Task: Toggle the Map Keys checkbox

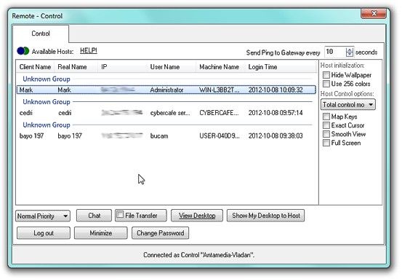Action: tap(326, 117)
